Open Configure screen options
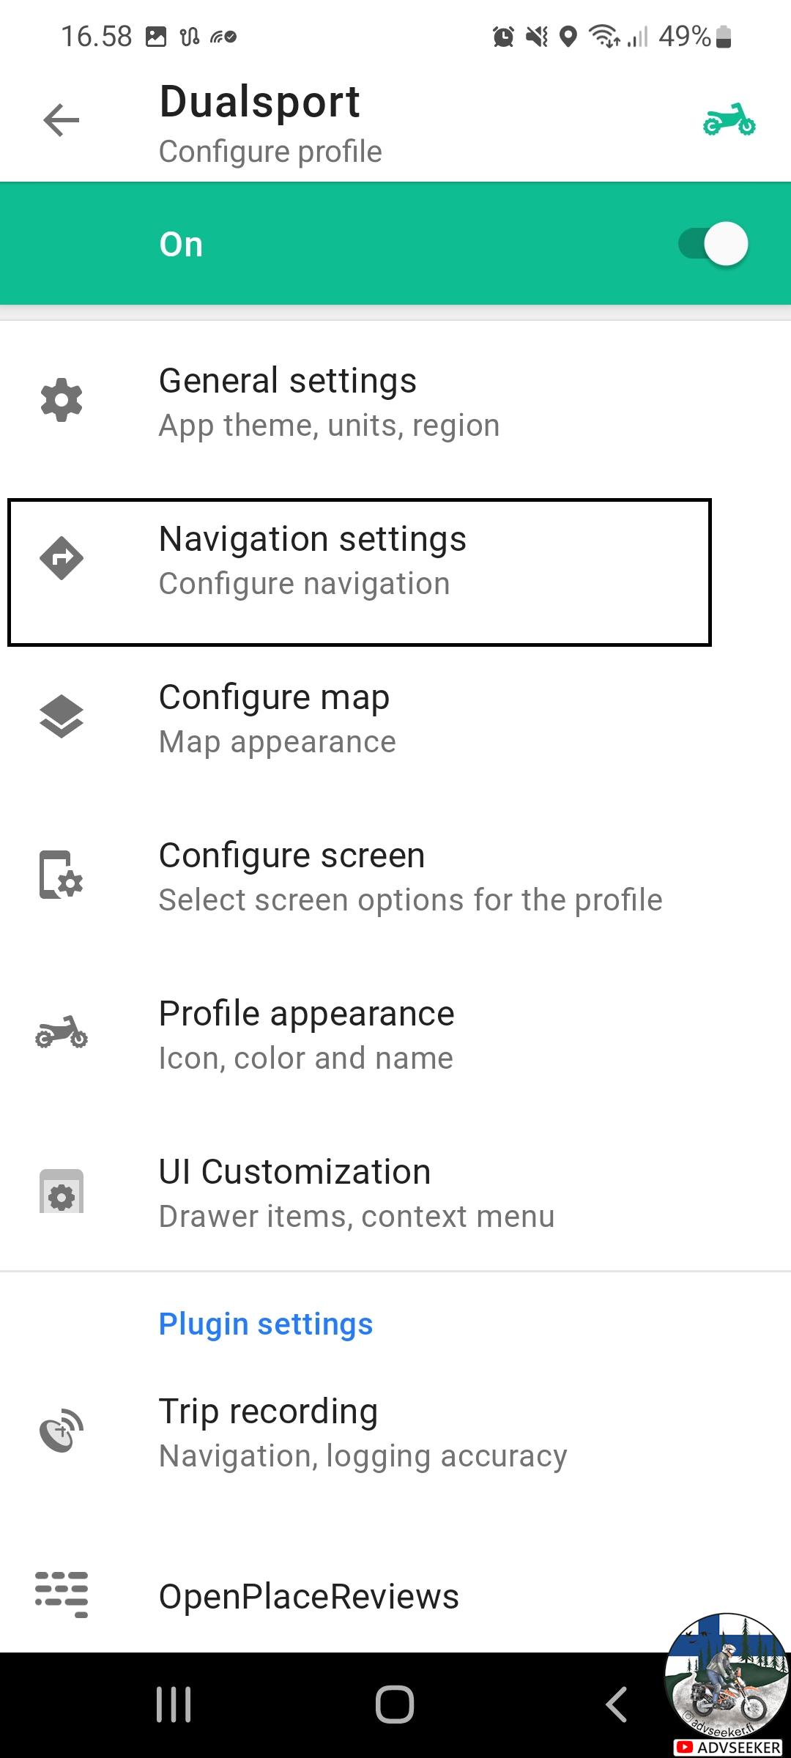 395,876
